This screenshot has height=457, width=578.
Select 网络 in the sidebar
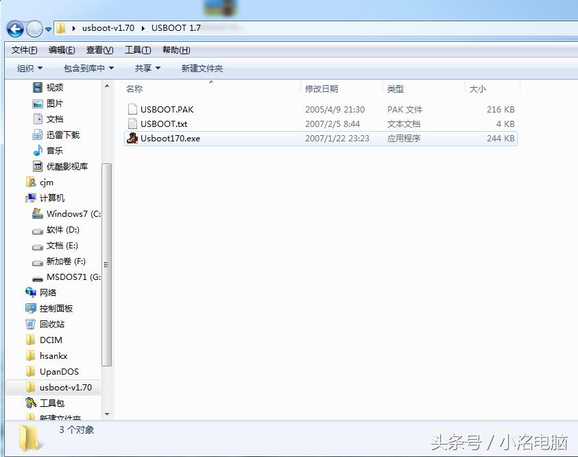(47, 292)
